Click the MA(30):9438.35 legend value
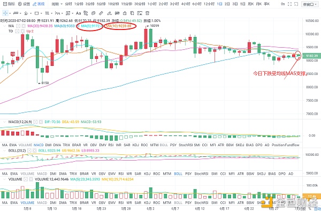 tap(40, 26)
